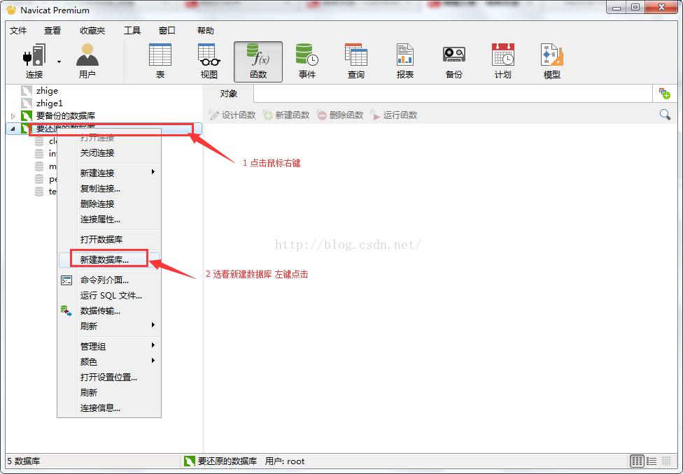Choose 复制连接... in the context menu
683x474 pixels.
coord(109,189)
